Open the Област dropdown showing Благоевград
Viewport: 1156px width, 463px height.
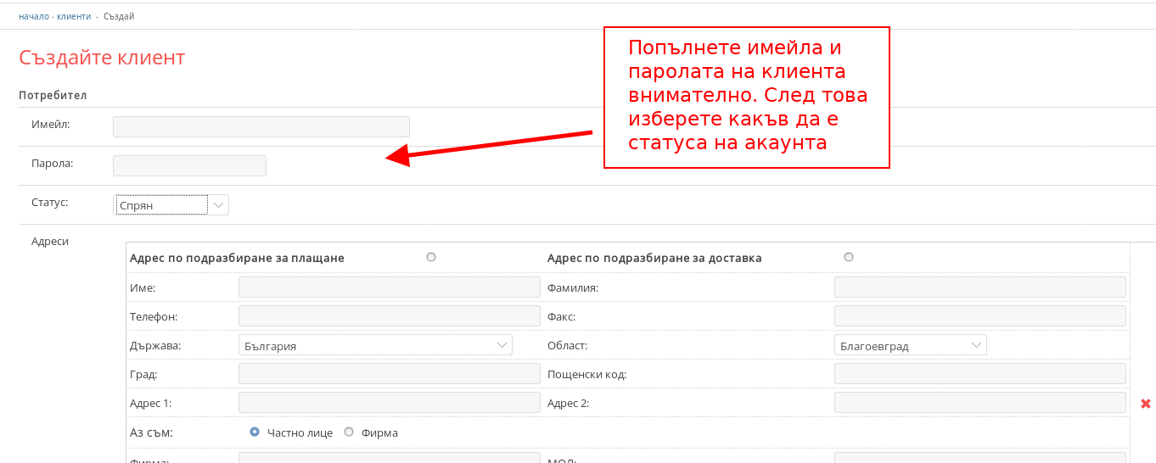[910, 345]
